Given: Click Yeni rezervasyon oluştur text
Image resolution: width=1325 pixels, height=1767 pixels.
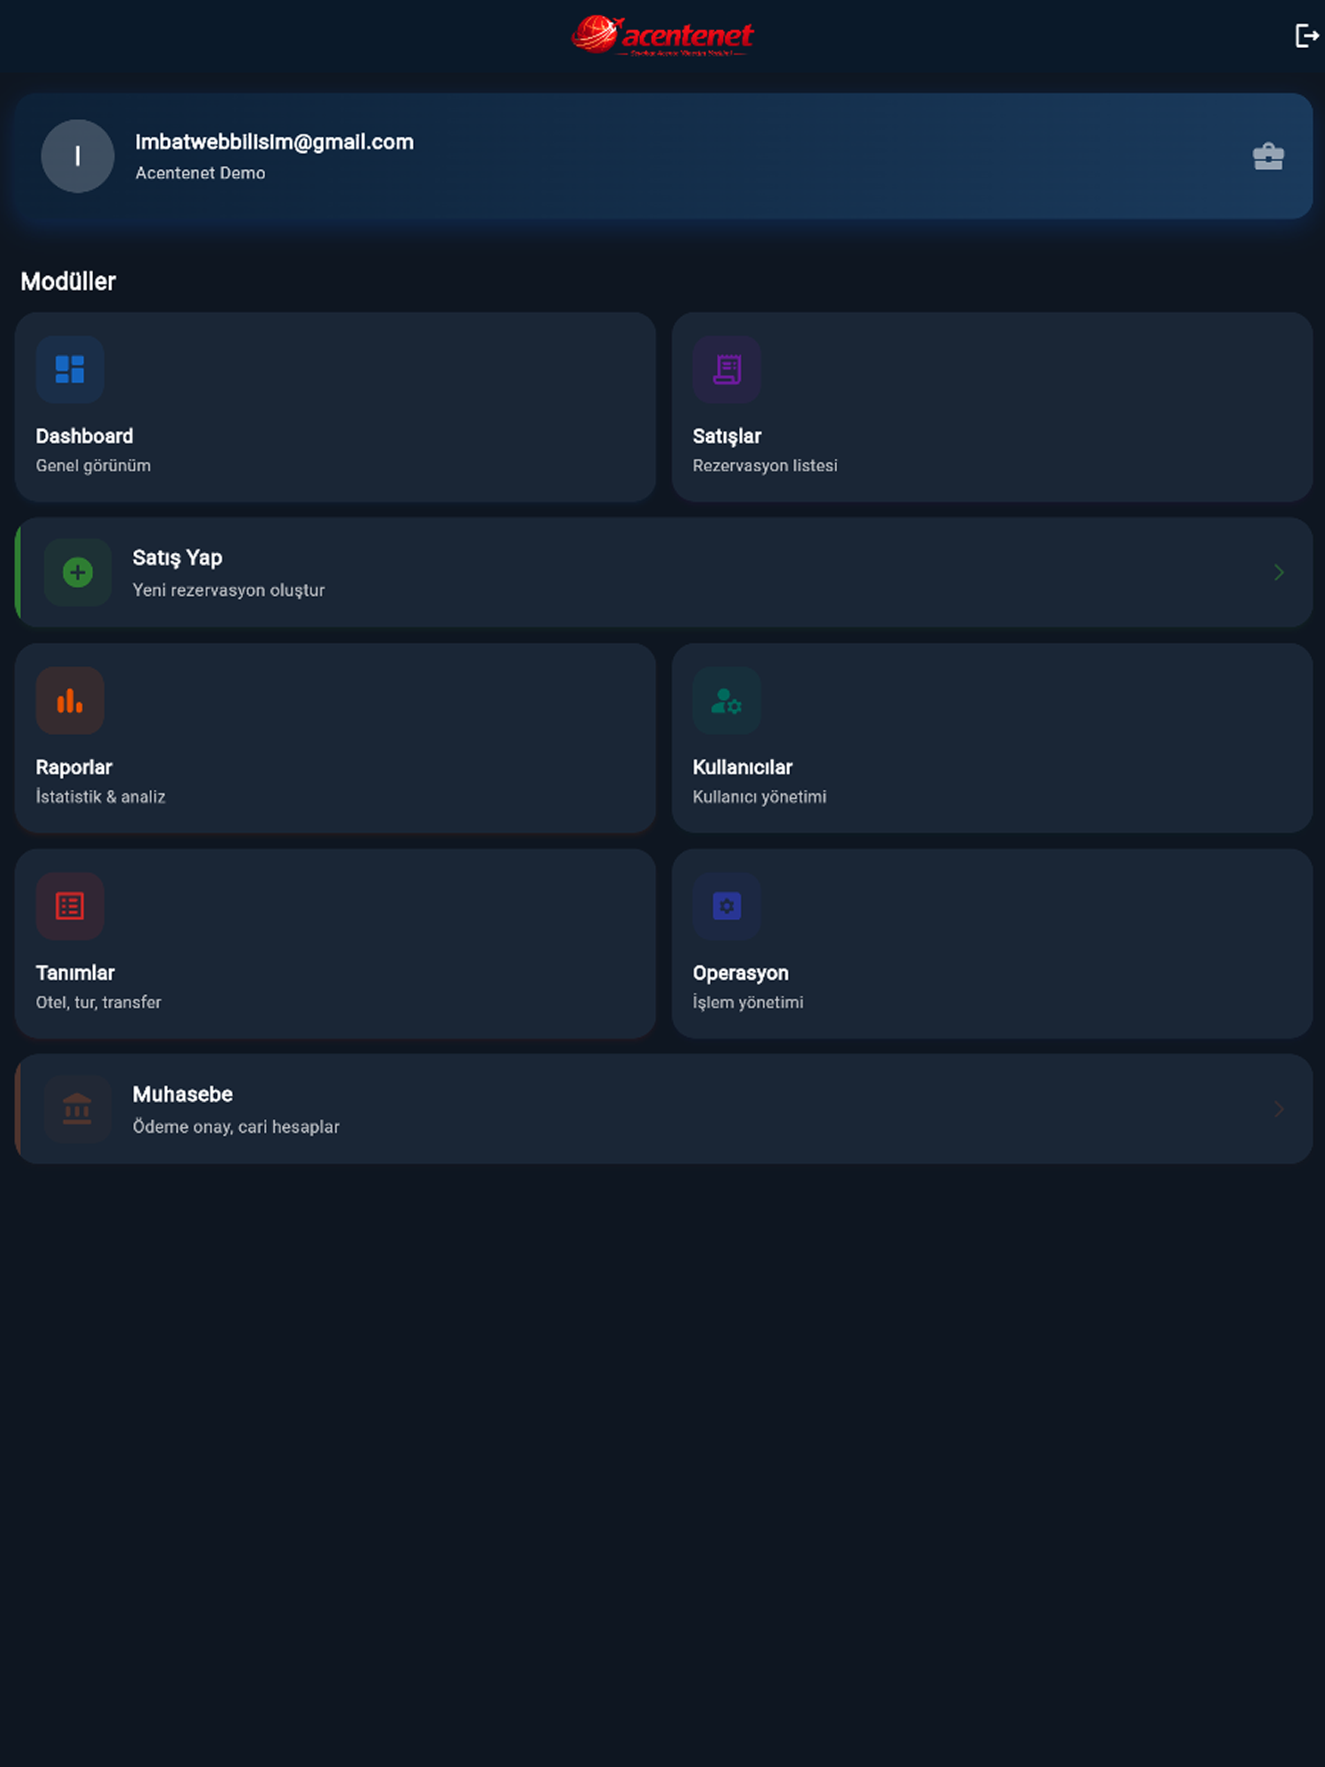Looking at the screenshot, I should [x=229, y=590].
